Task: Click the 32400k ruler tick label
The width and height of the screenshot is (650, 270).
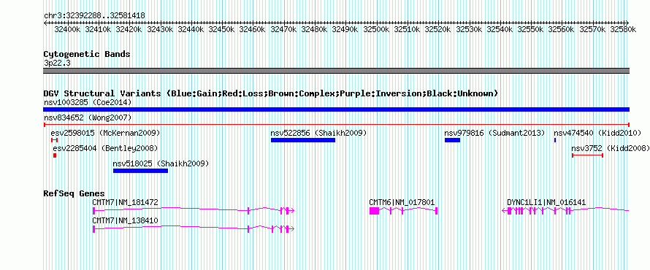Action: pos(68,29)
